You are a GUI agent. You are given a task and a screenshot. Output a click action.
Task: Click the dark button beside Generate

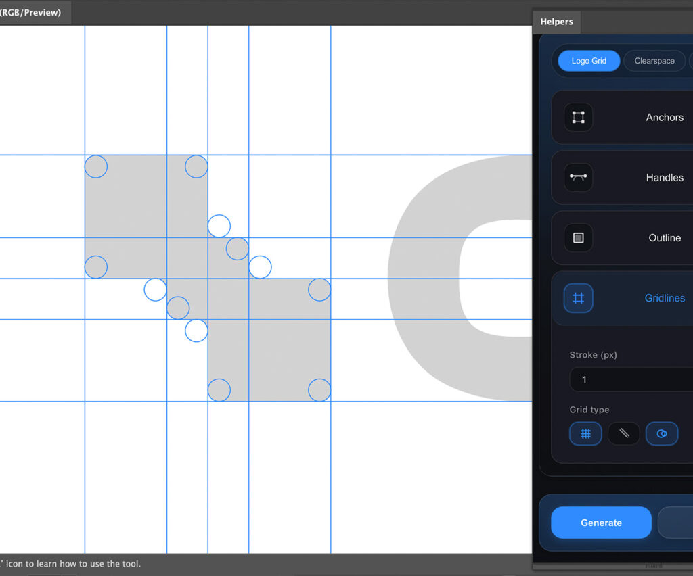point(675,523)
